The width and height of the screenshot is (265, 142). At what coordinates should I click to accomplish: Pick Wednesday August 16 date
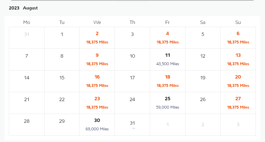[97, 81]
